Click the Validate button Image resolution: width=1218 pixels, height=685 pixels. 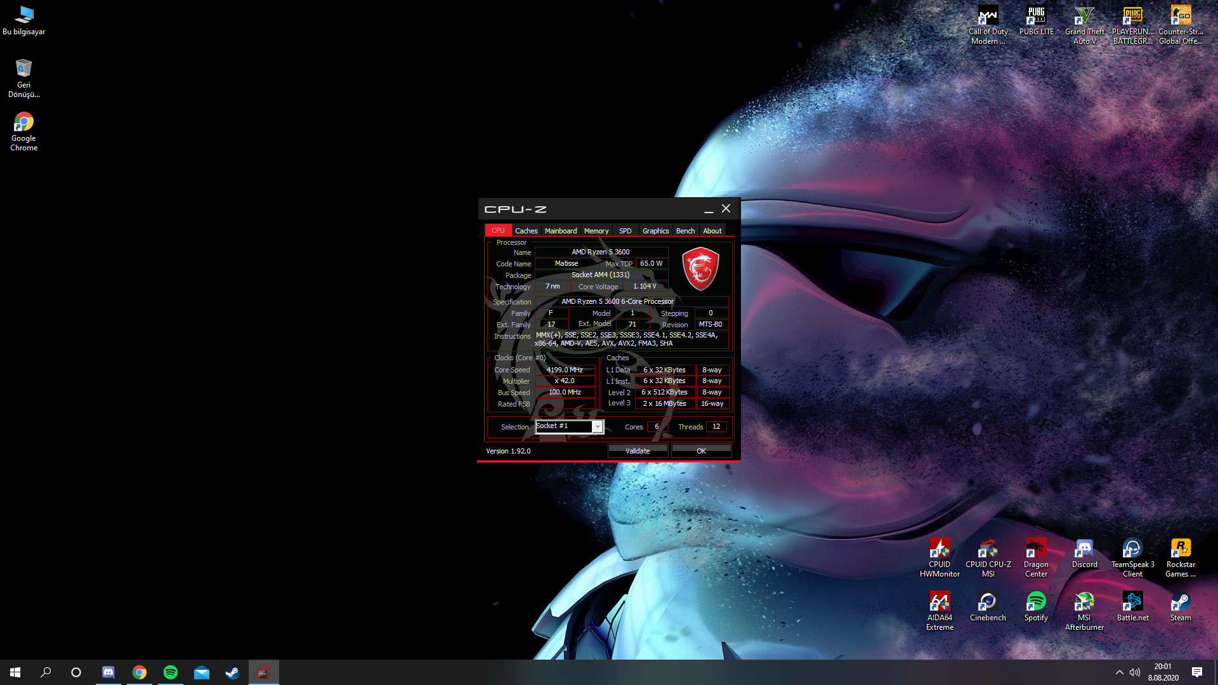(x=638, y=451)
